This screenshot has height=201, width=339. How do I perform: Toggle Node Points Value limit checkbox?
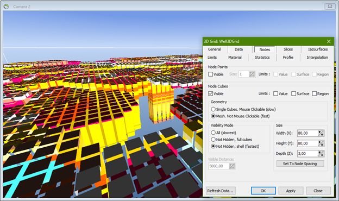[x=275, y=74]
